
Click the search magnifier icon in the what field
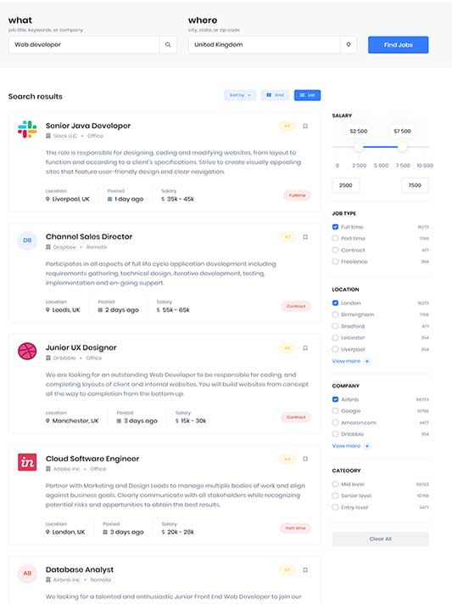pyautogui.click(x=168, y=45)
